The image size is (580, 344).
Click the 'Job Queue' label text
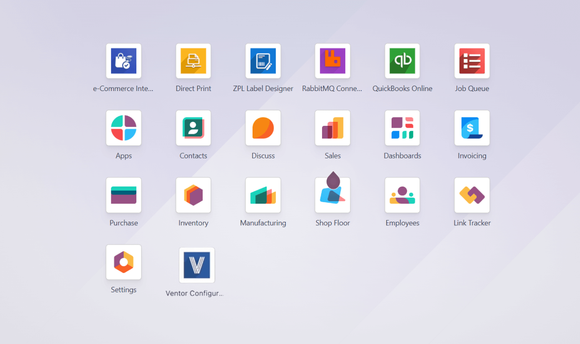tap(472, 88)
